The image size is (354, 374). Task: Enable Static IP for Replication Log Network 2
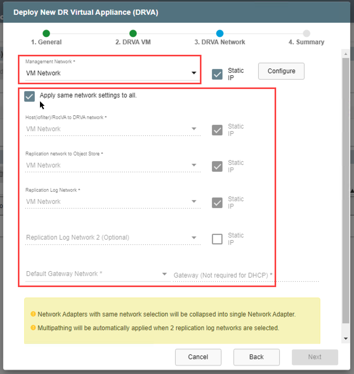[217, 239]
